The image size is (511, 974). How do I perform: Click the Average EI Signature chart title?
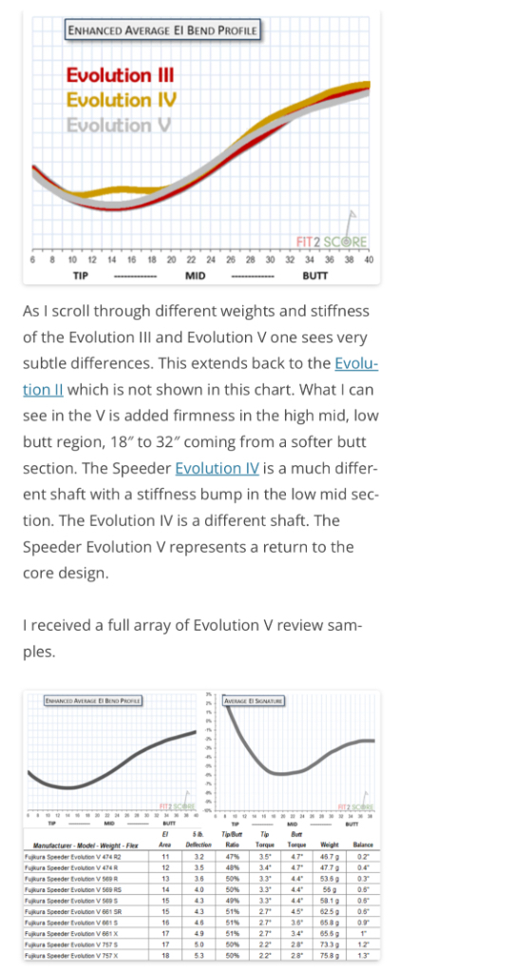click(253, 701)
